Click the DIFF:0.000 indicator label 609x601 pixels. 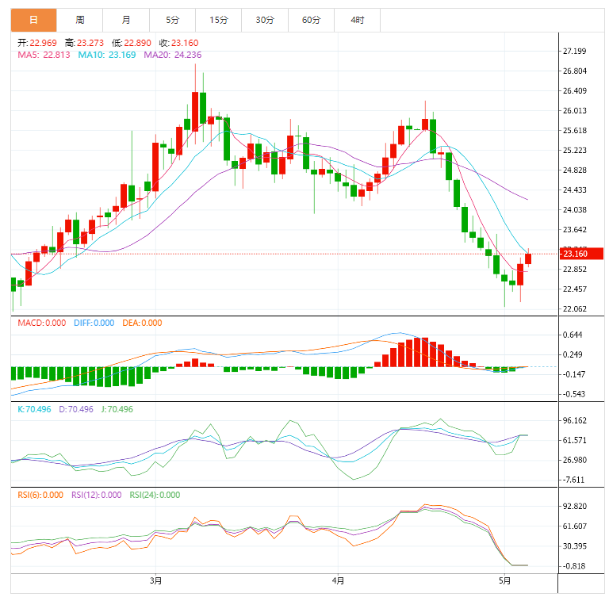click(94, 323)
